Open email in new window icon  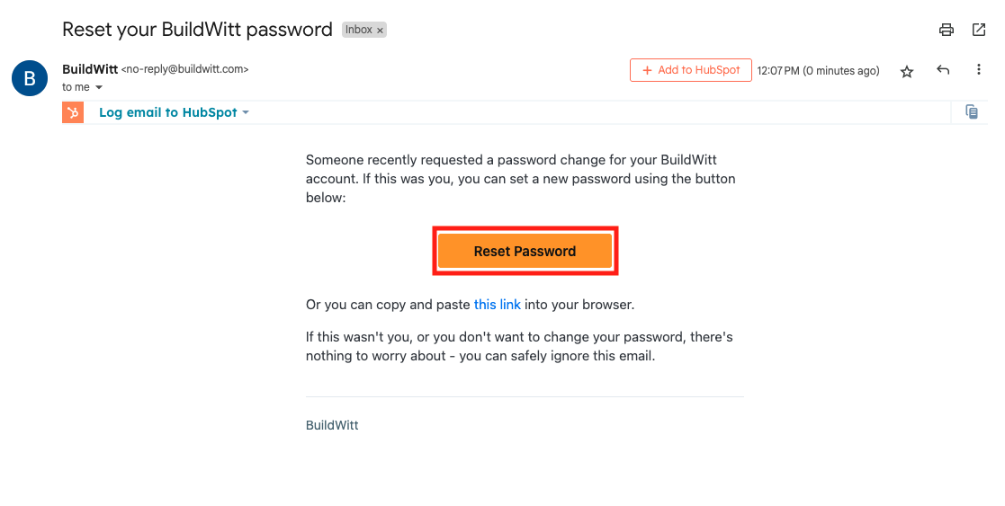[979, 30]
